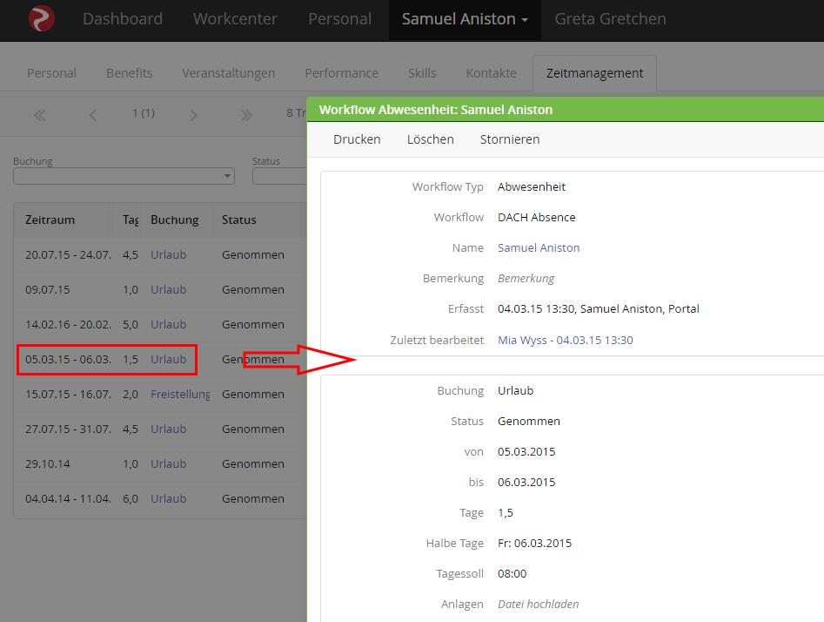824x622 pixels.
Task: Open the Samuel Aniston dropdown menu
Action: (465, 19)
